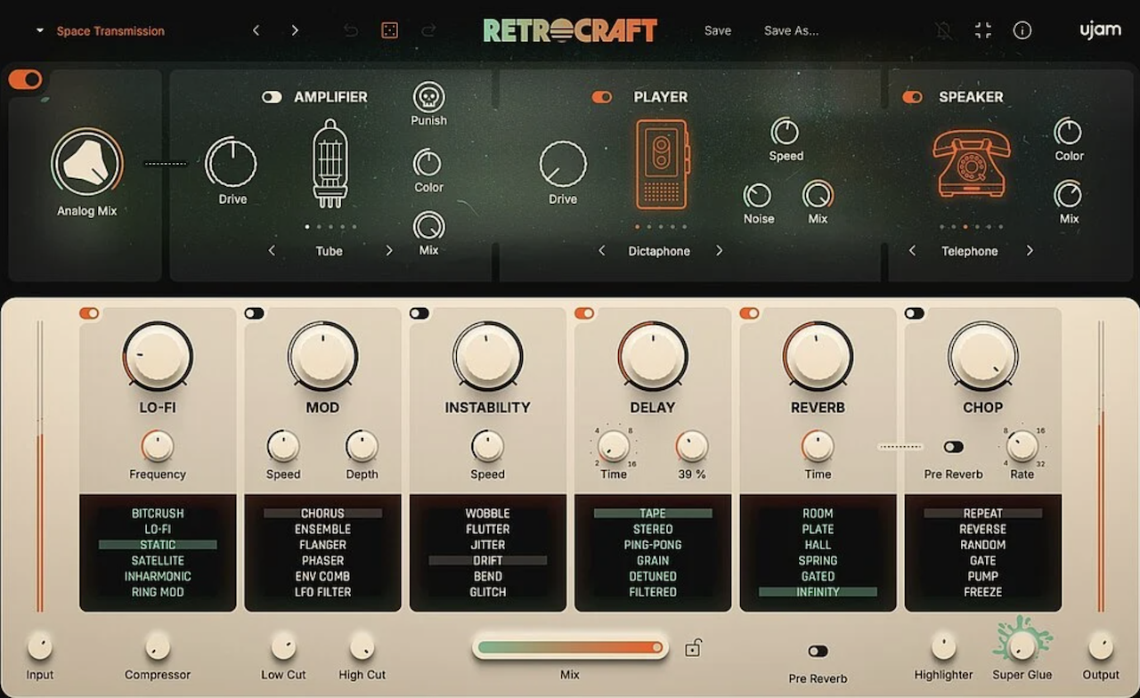Click the ujam logo

click(x=1101, y=30)
